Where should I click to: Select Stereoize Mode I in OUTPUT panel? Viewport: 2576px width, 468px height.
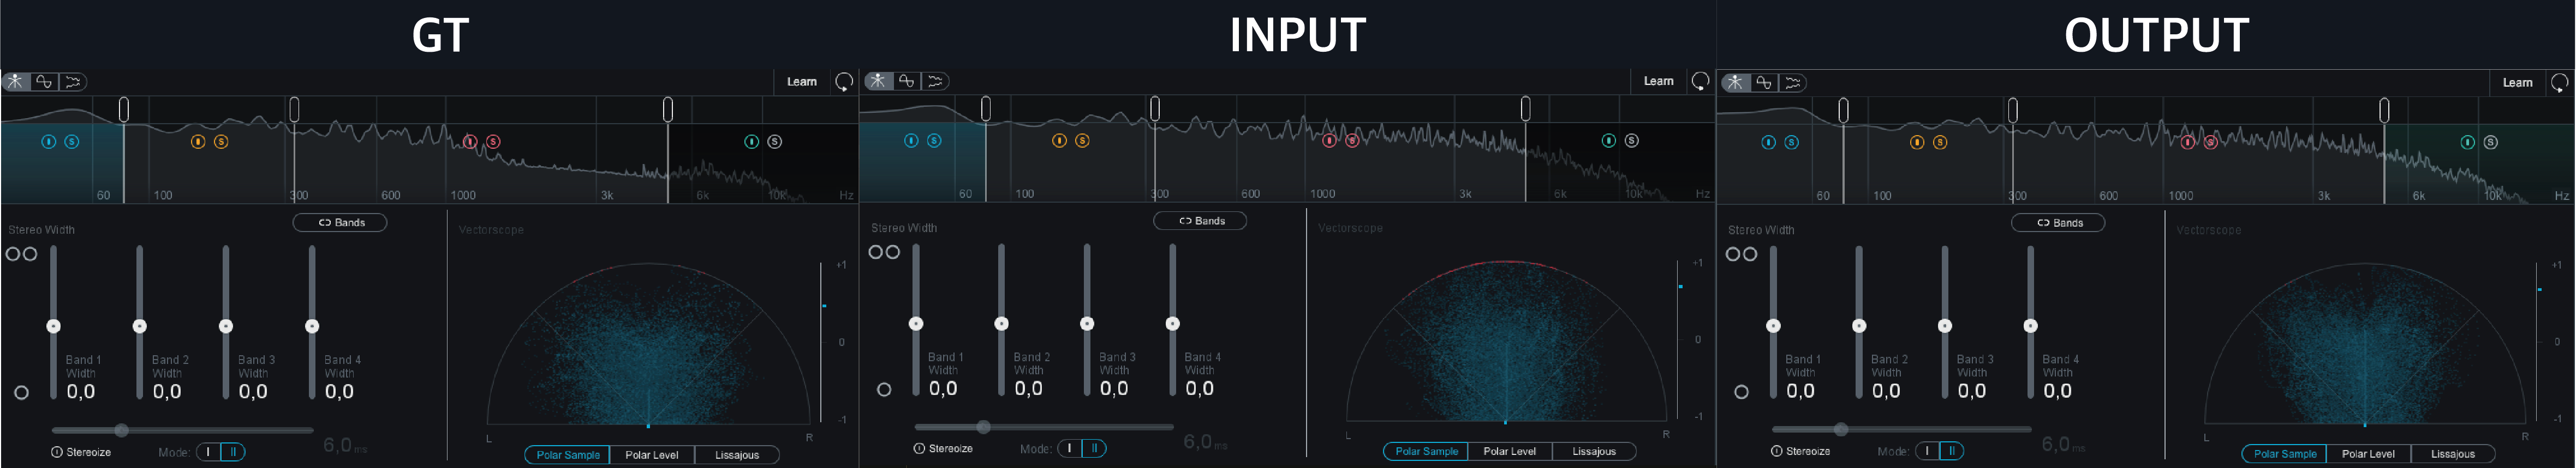point(1927,451)
